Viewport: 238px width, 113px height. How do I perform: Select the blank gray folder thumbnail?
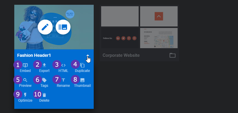coord(120,16)
